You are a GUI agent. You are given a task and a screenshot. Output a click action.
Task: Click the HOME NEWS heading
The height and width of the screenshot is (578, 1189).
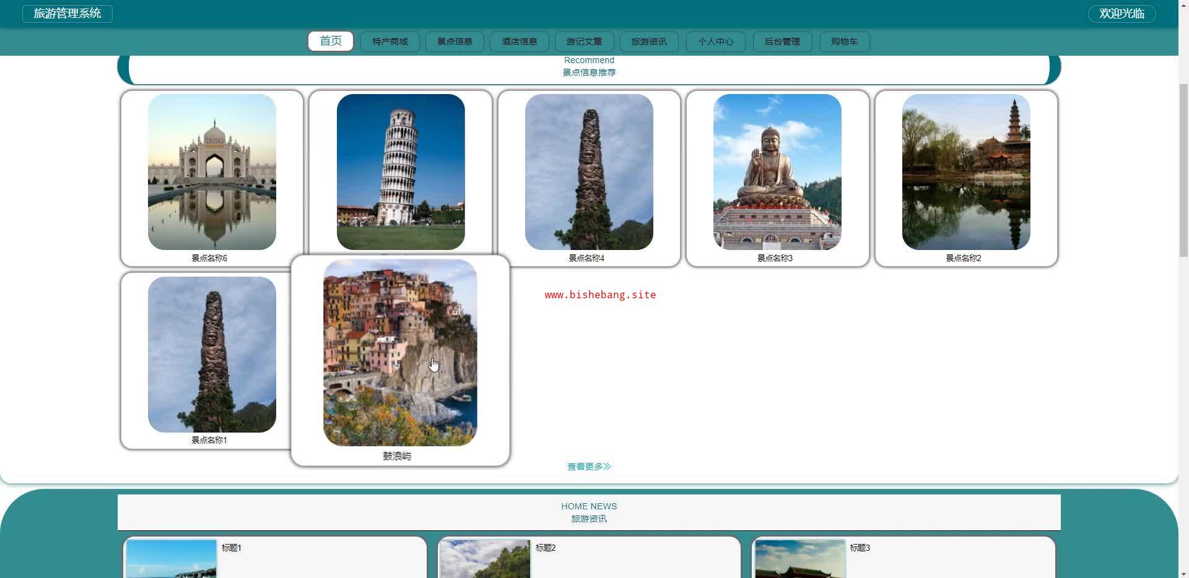click(x=589, y=506)
